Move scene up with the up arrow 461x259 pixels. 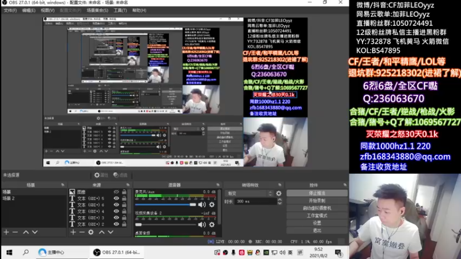[x=26, y=232]
